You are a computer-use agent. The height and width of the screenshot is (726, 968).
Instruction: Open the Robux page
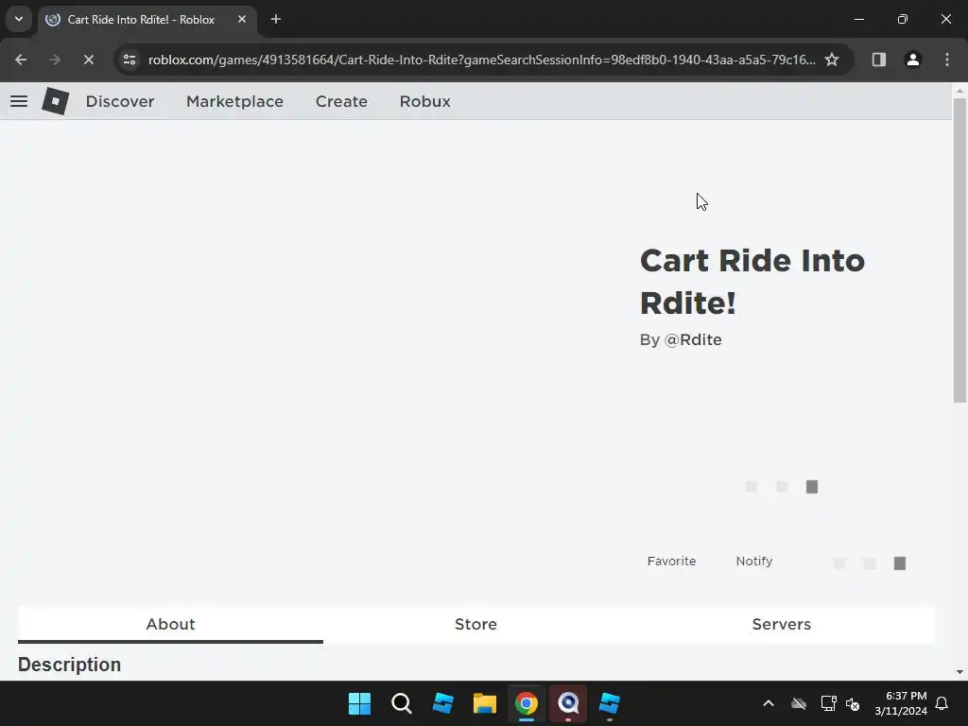tap(424, 101)
